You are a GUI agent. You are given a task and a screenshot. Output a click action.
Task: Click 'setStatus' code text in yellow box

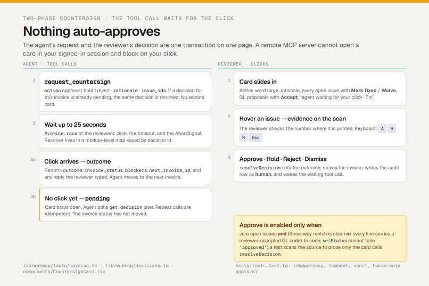tap(335, 241)
